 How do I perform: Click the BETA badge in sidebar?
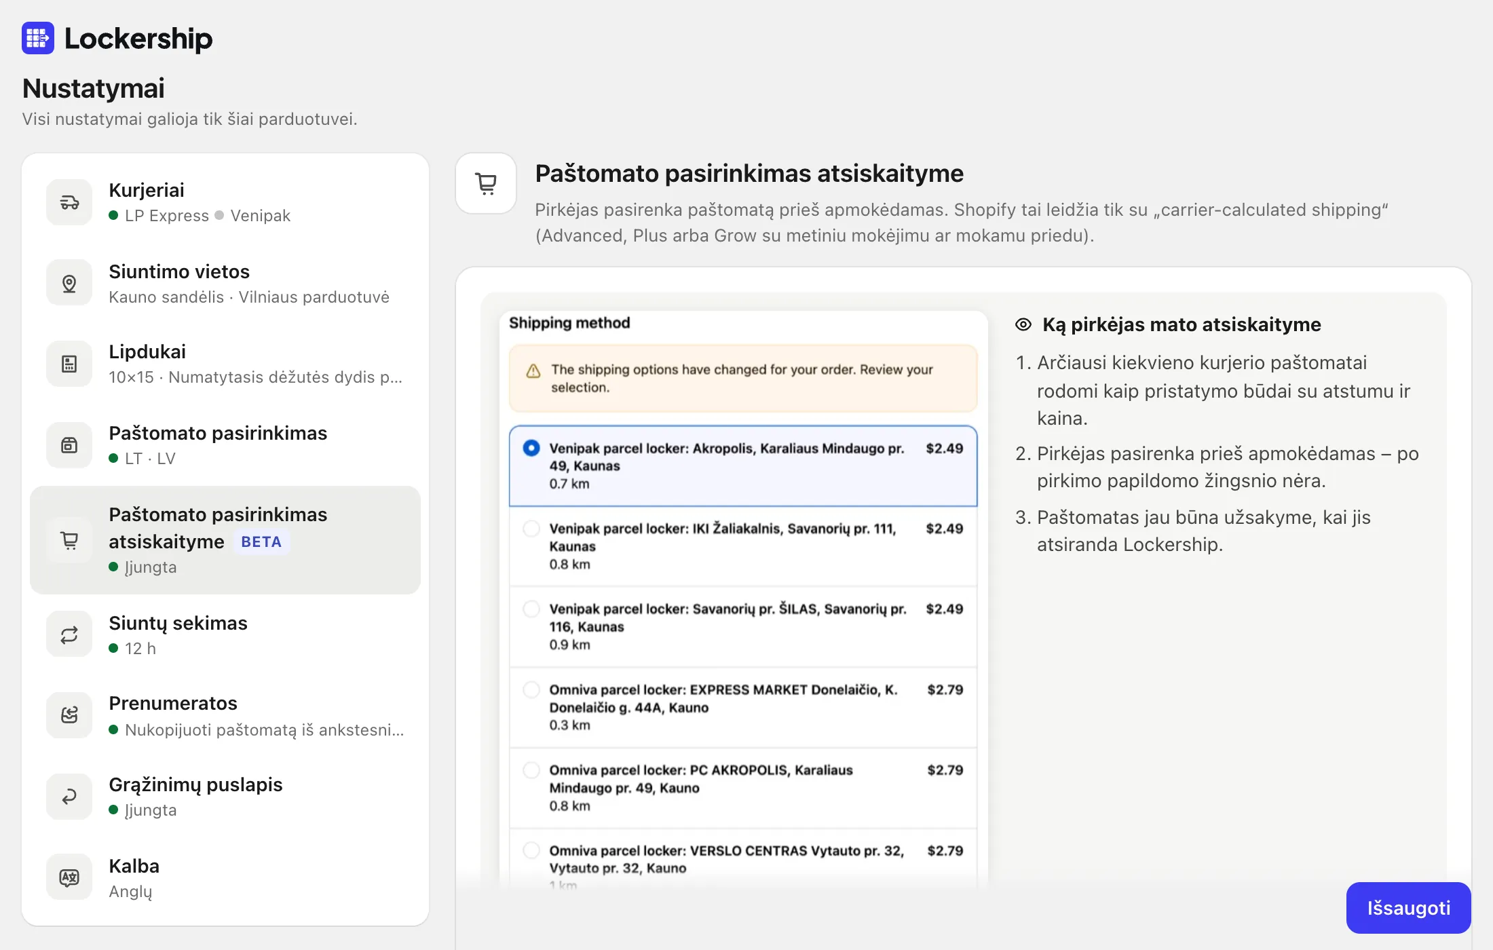pyautogui.click(x=261, y=541)
